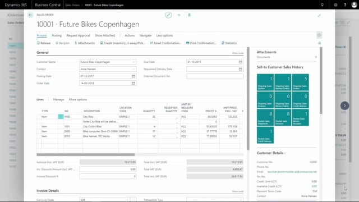This screenshot has width=359, height=202.
Task: Open Ongoing Sales Quotes tile
Action: pos(265,82)
